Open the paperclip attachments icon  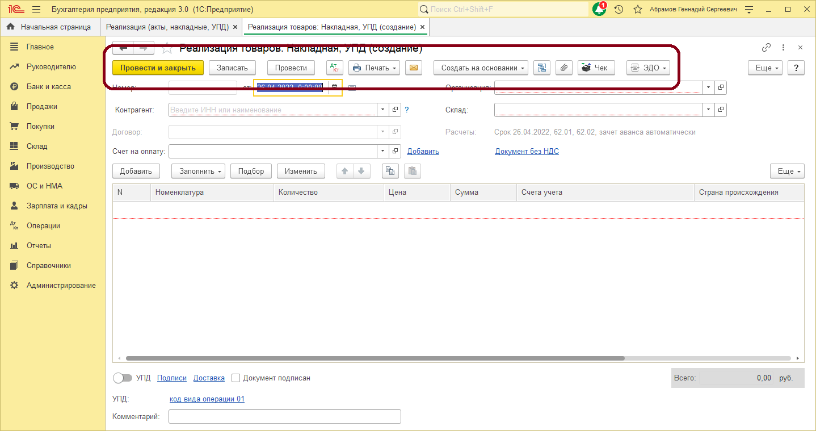[x=563, y=68]
